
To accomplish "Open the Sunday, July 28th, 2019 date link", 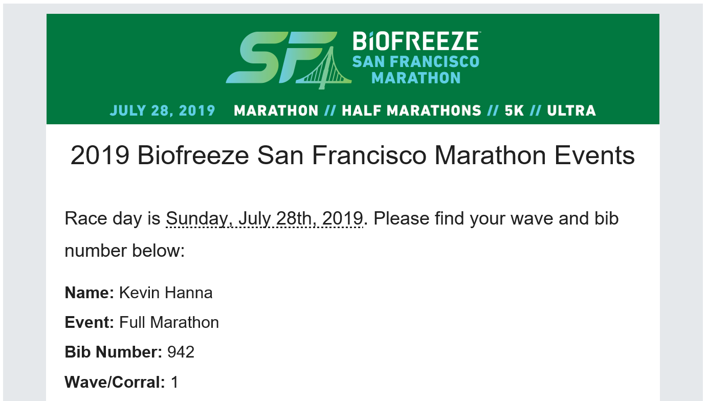I will click(264, 219).
